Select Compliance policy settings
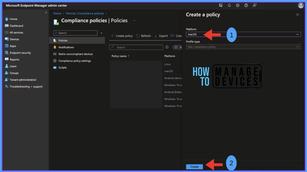Image resolution: width=307 pixels, height=172 pixels. pyautogui.click(x=74, y=61)
